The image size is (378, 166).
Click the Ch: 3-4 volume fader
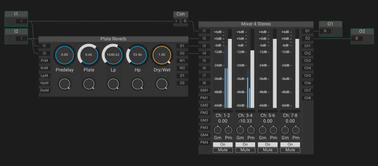(x=252, y=79)
